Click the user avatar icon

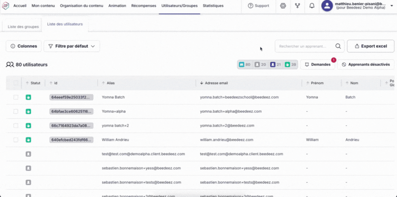pyautogui.click(x=327, y=6)
